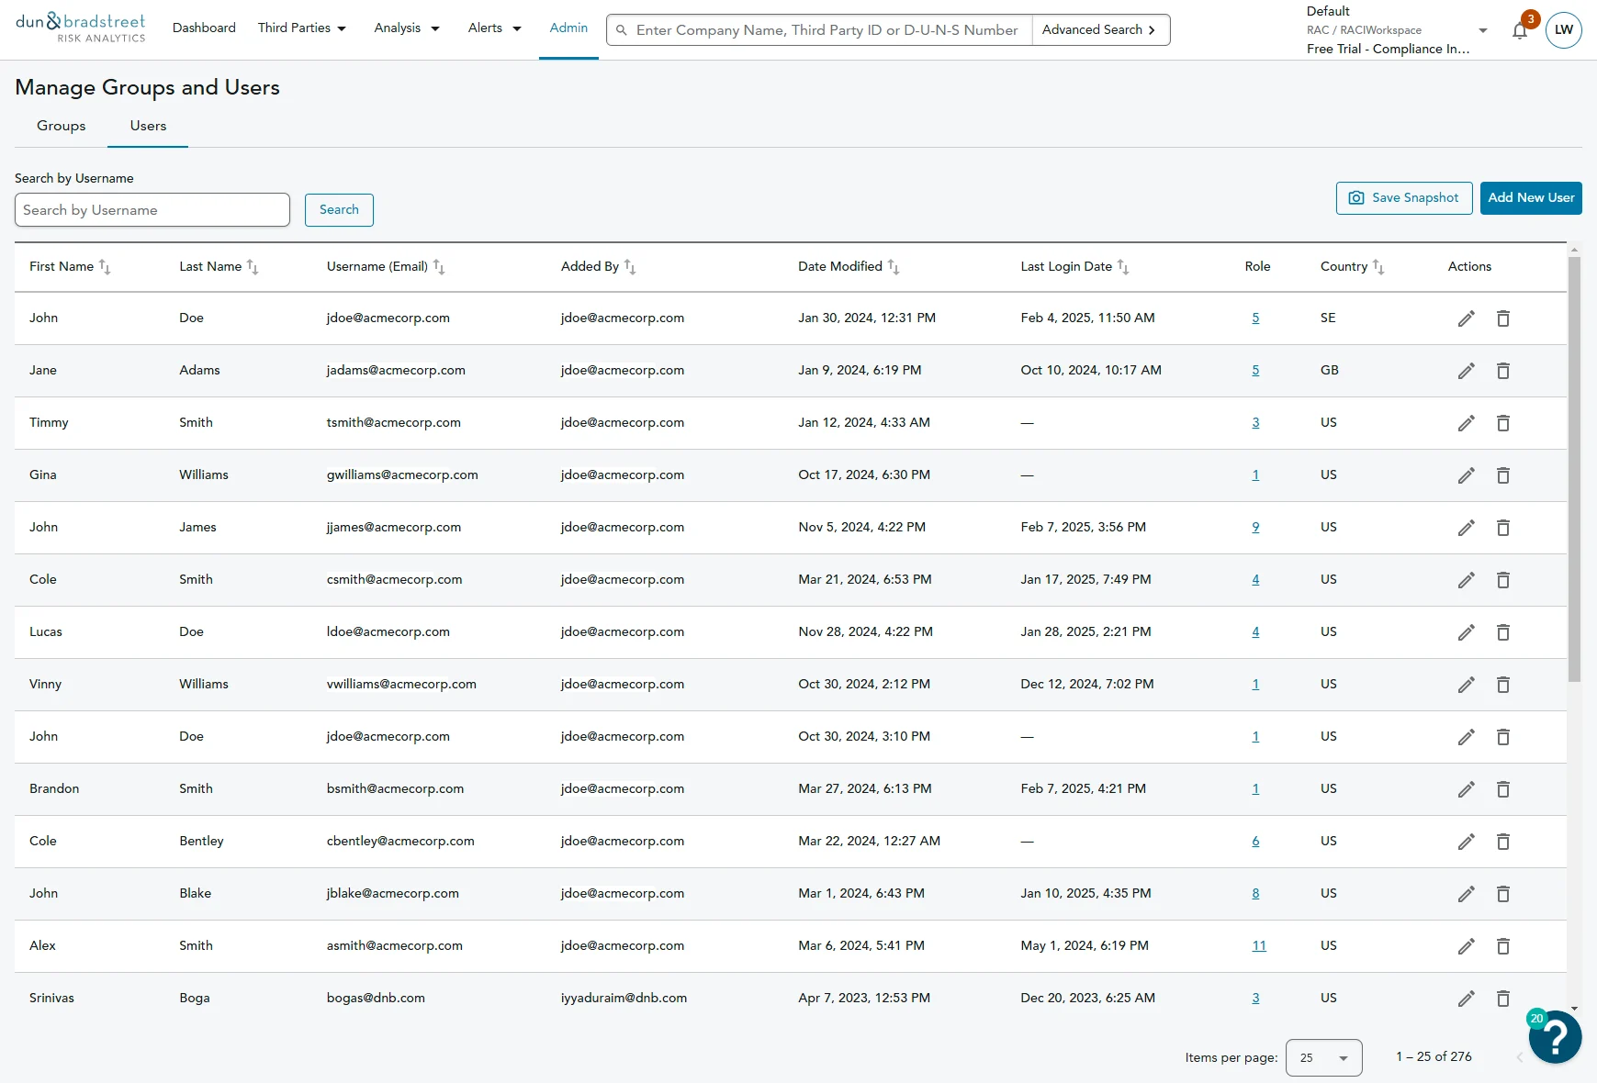The width and height of the screenshot is (1597, 1083).
Task: Open the Items per page dropdown
Action: pos(1323,1057)
